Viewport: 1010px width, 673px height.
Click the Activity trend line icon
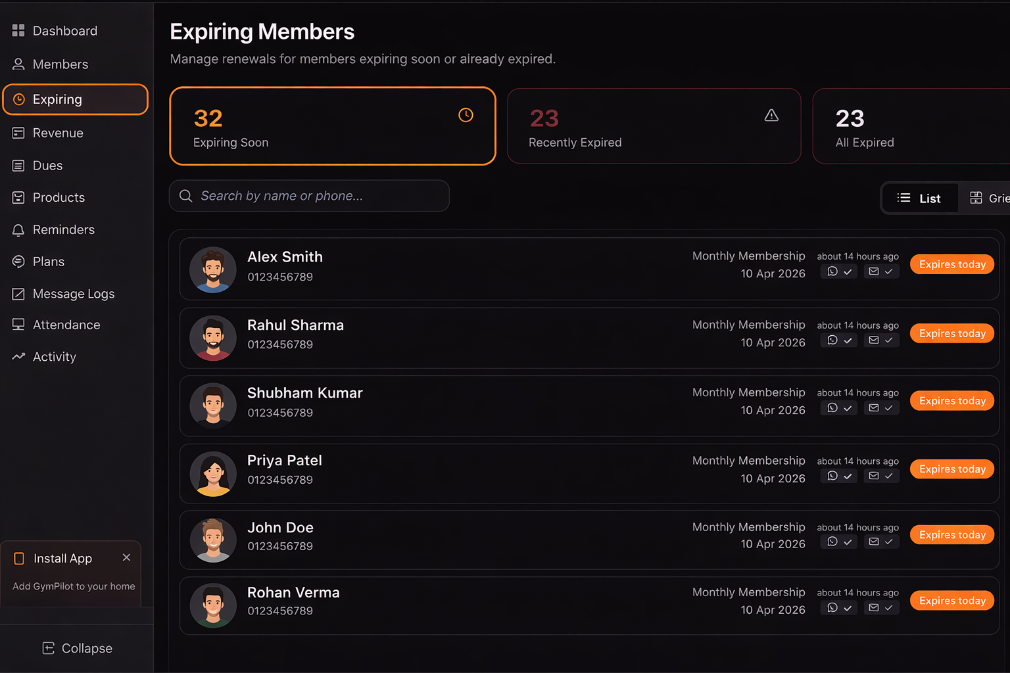tap(18, 357)
